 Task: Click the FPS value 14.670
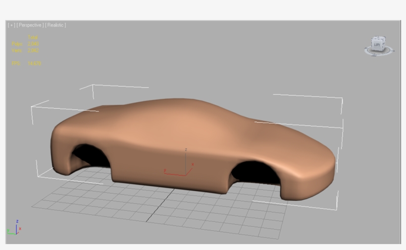click(34, 63)
